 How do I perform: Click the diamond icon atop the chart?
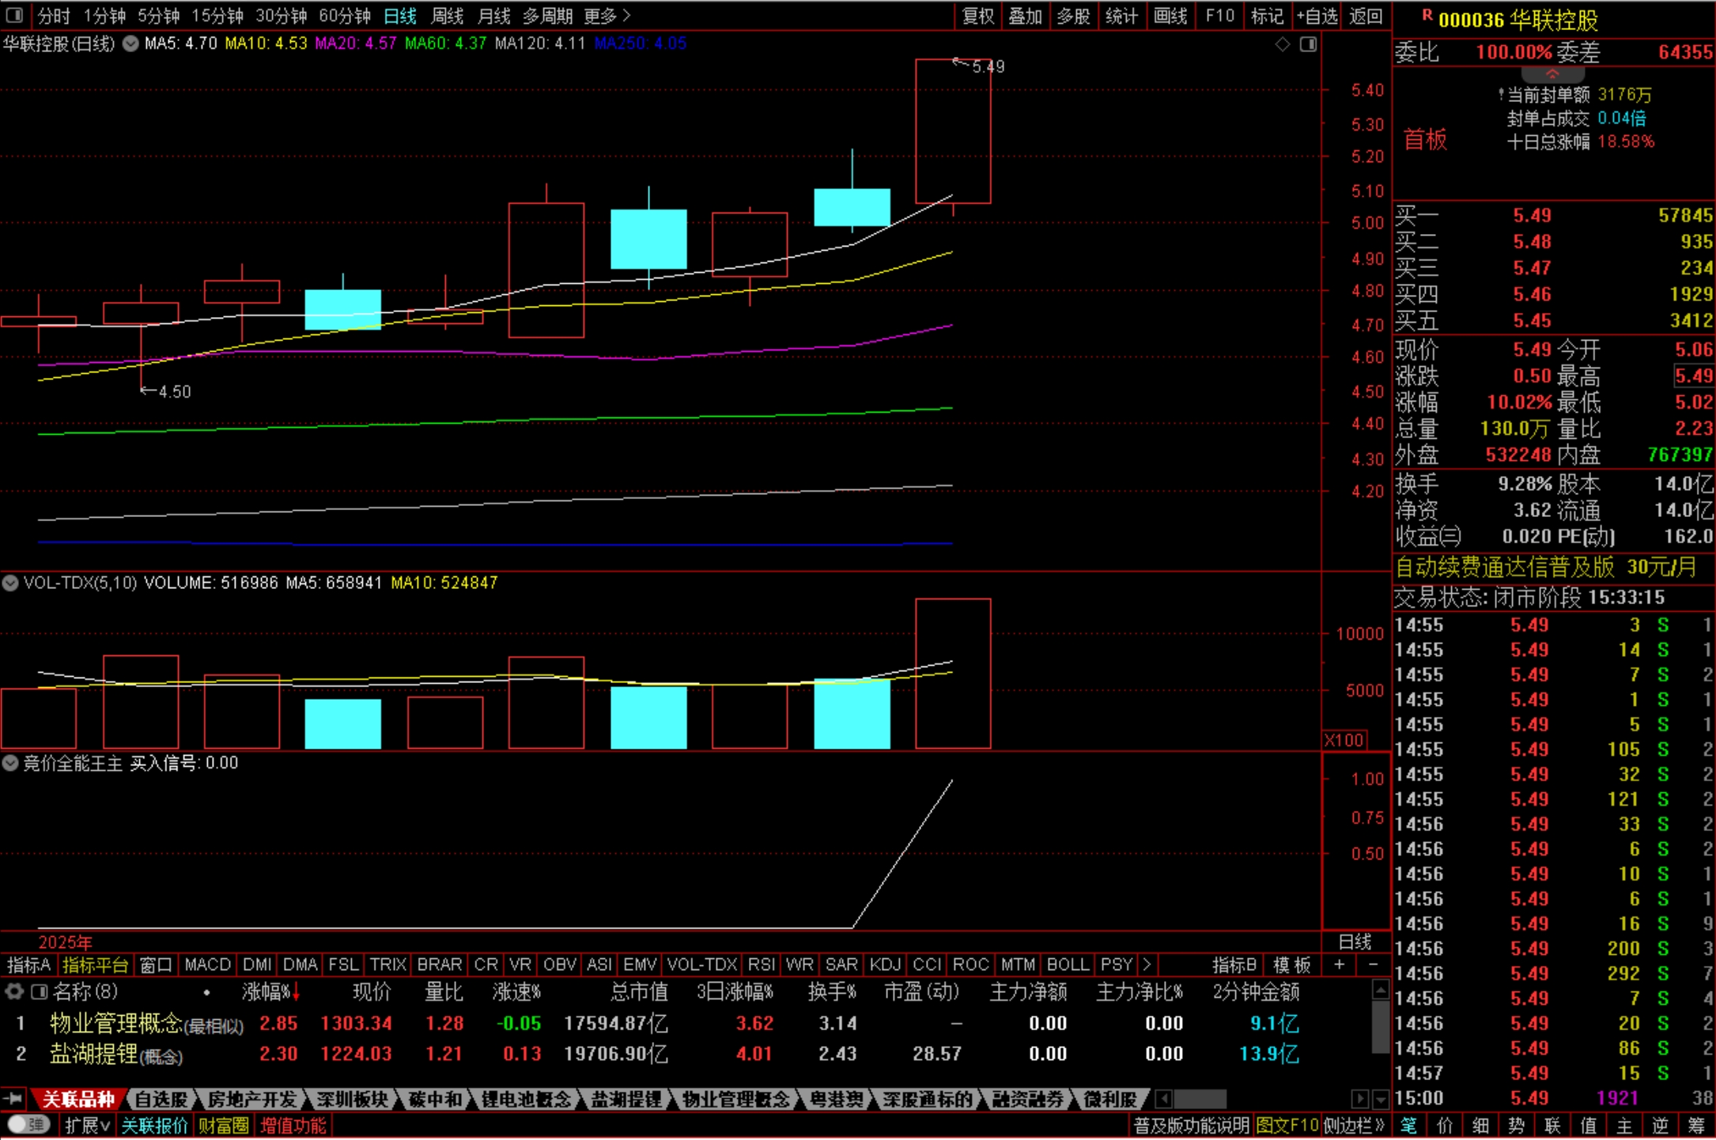(1283, 44)
